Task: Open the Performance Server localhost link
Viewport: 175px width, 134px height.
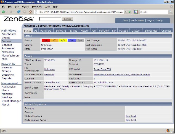Action: 131,120
